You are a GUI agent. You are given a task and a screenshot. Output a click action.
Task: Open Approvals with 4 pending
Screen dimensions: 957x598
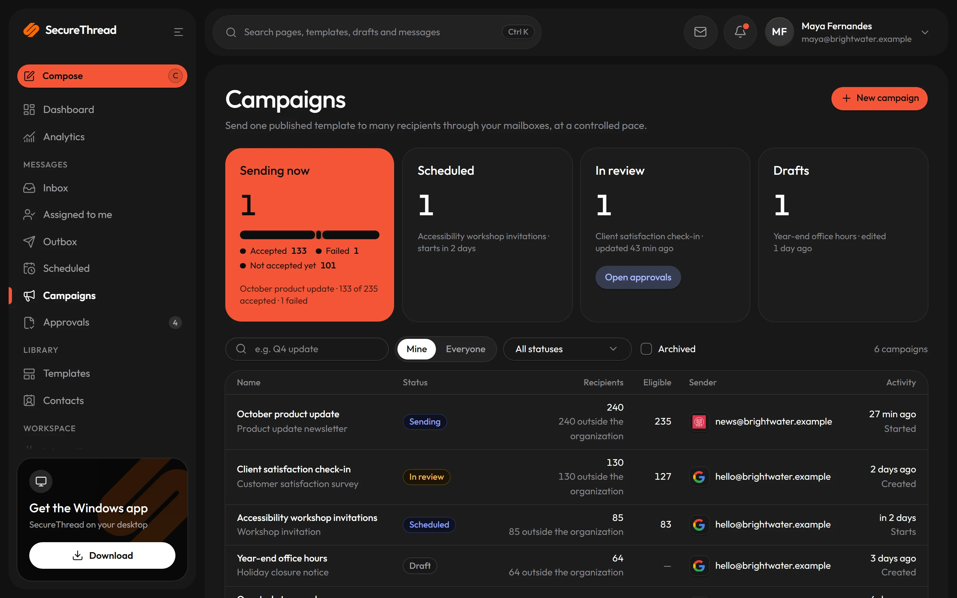click(x=102, y=322)
